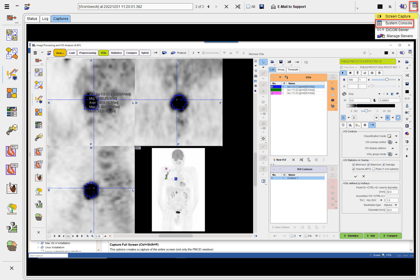Open the main hamburger menu in the top bar
Viewport: 420px width, 280px height.
click(7, 6)
